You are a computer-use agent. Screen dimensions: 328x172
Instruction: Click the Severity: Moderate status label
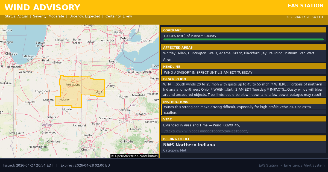[x=48, y=16]
